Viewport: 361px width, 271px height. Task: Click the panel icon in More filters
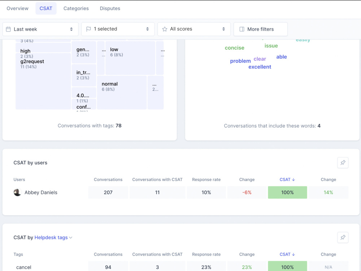pyautogui.click(x=242, y=29)
